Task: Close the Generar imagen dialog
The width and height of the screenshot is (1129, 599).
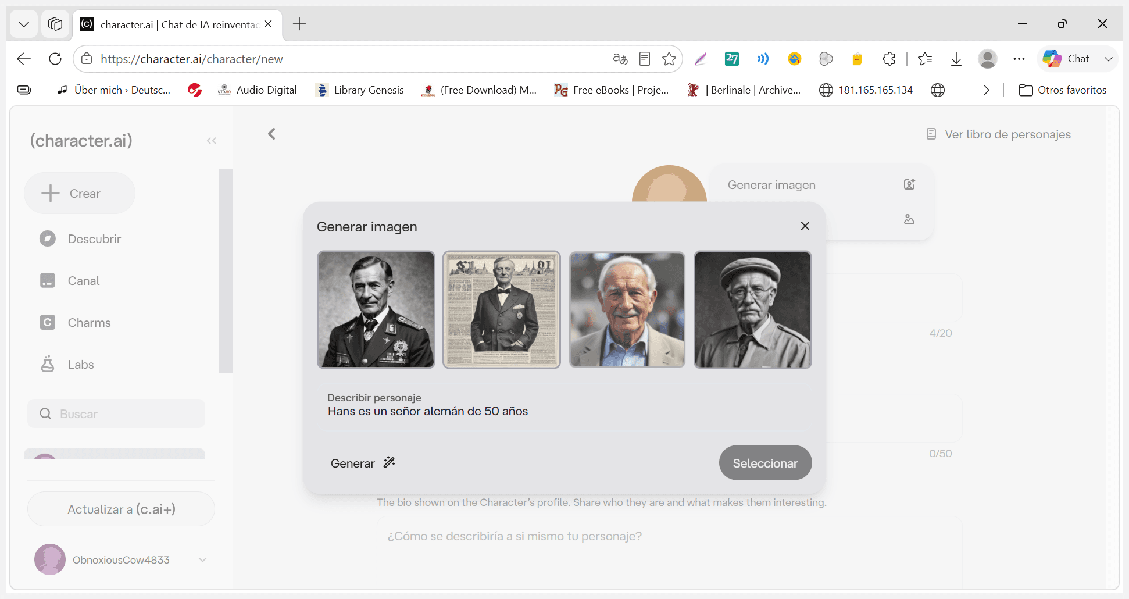Action: [805, 226]
